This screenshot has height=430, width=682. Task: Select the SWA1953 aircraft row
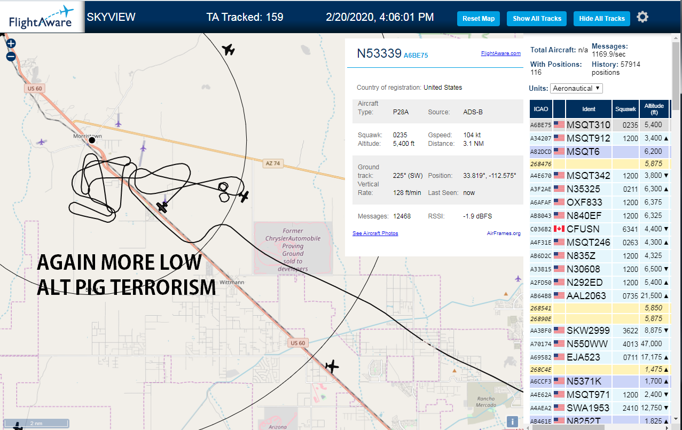click(x=599, y=408)
